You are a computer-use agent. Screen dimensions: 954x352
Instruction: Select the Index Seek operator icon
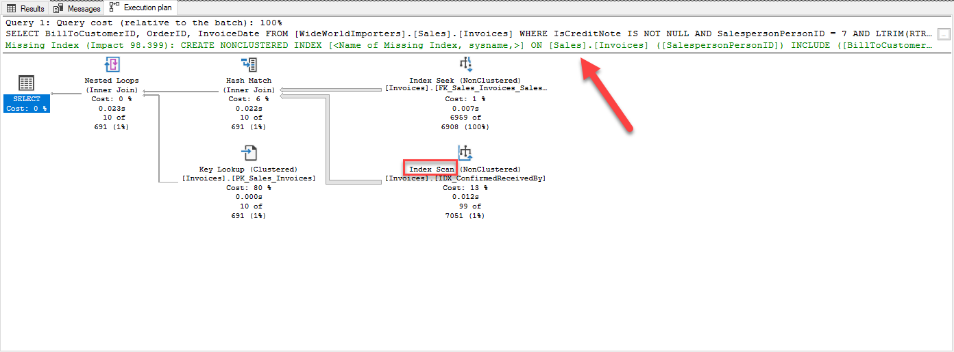(x=465, y=64)
